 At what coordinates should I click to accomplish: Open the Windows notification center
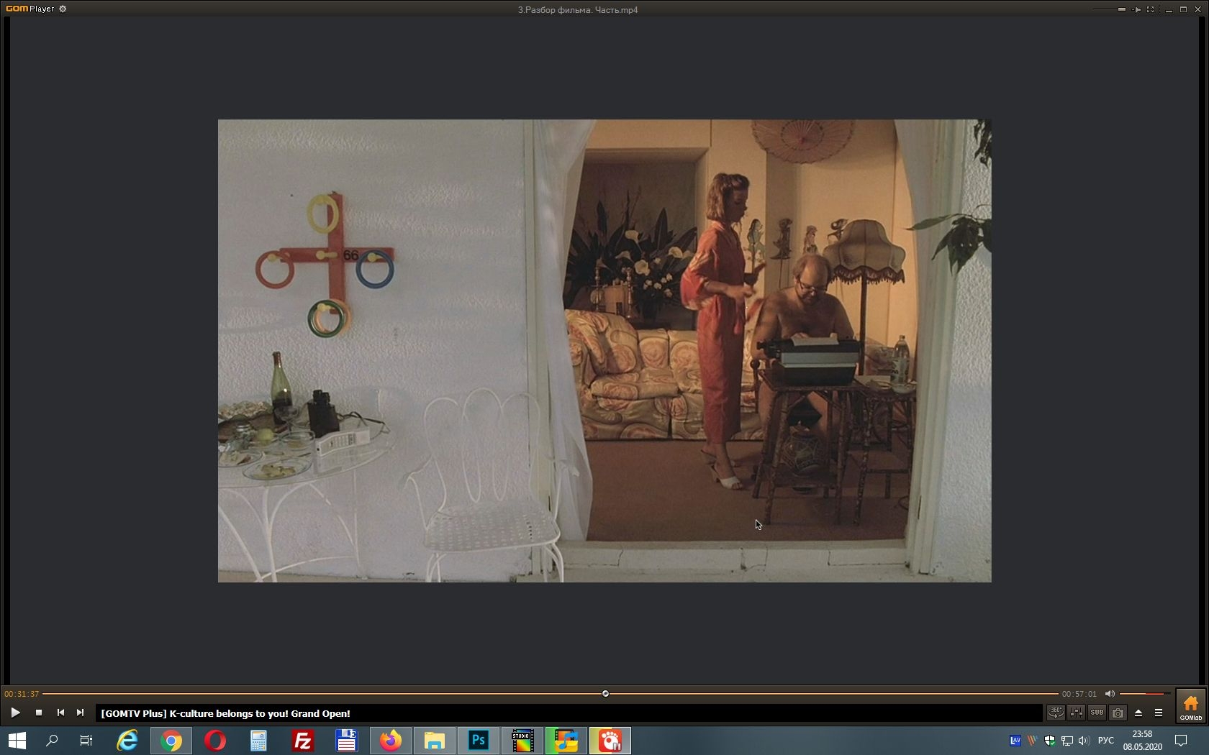tap(1181, 741)
